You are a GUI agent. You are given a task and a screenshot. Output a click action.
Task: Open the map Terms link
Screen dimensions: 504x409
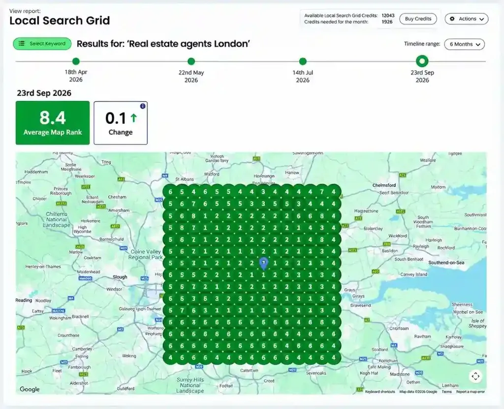point(446,392)
